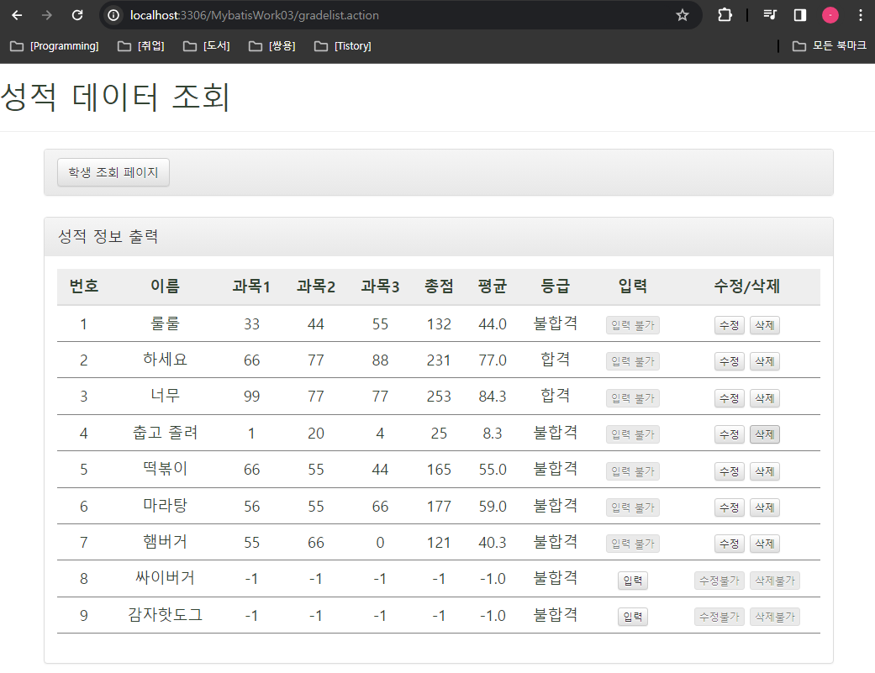Click 수정 for row 7 햄버거
Image resolution: width=875 pixels, height=673 pixels.
pos(729,544)
